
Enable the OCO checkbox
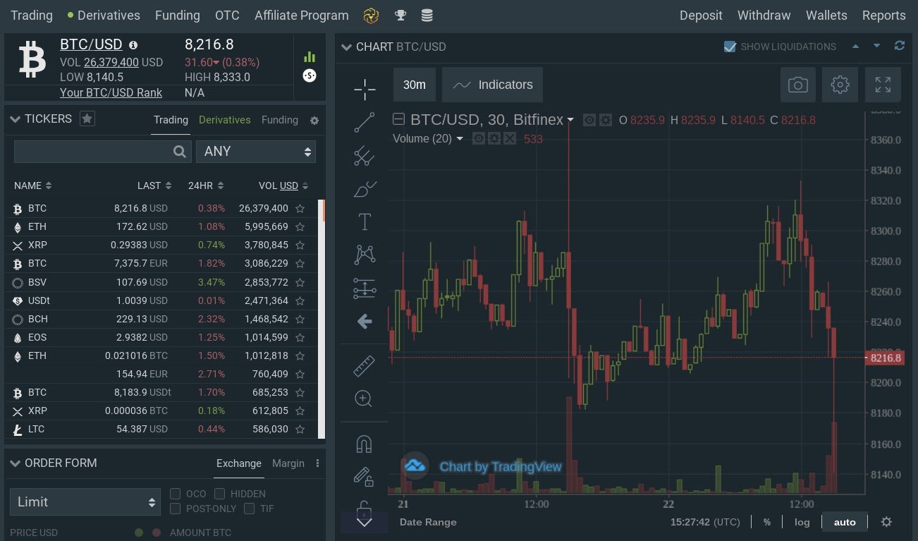point(176,494)
